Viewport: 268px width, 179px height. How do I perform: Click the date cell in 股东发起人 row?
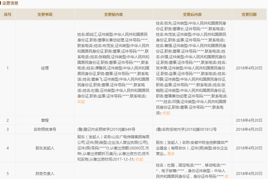[x=249, y=148]
